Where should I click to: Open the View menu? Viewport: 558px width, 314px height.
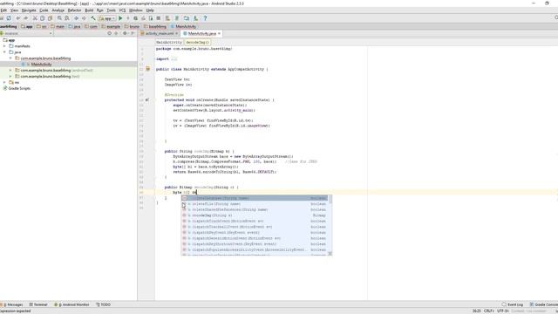click(14, 10)
